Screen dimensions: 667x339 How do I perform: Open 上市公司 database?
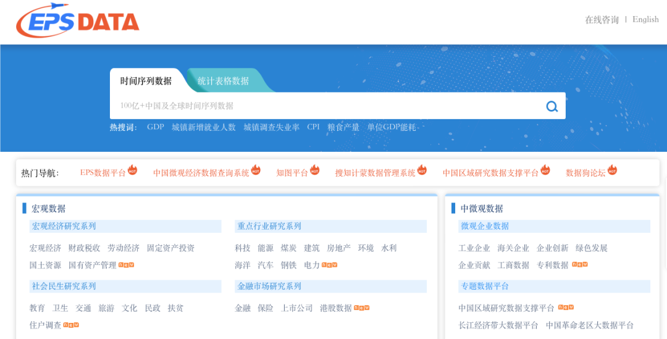[296, 308]
